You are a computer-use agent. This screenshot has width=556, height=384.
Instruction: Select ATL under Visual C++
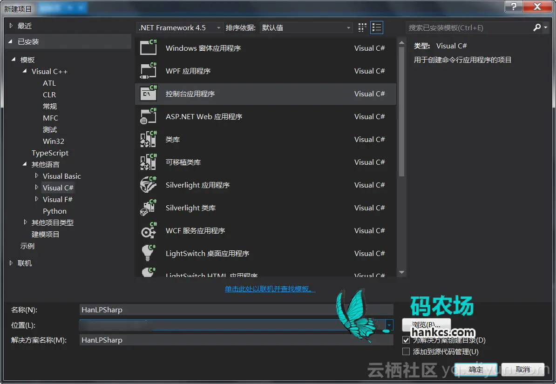(x=49, y=83)
